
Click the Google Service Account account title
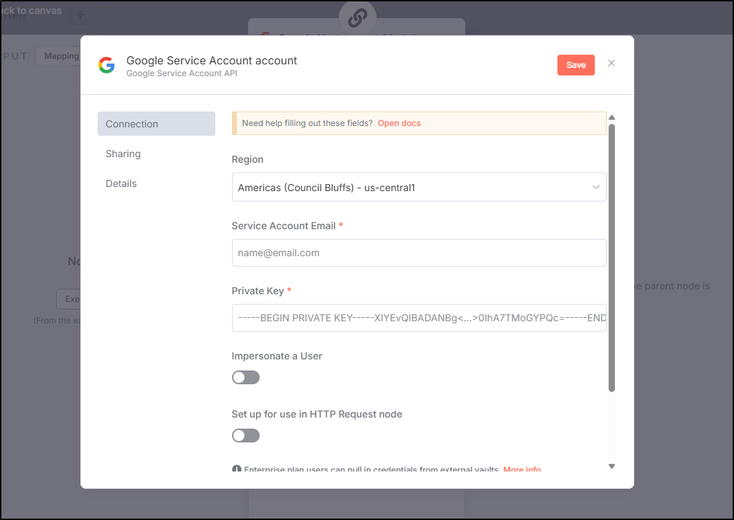point(212,60)
